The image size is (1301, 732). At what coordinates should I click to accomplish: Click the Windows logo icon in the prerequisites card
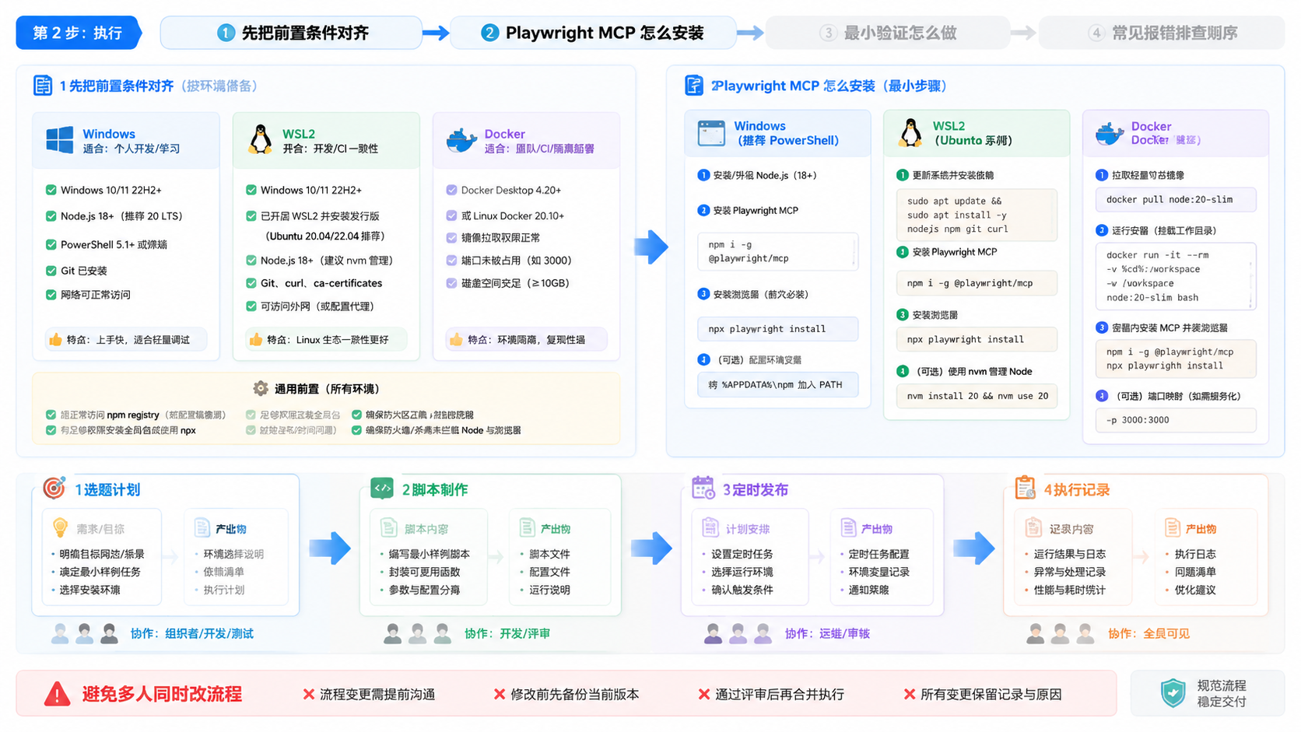(60, 140)
